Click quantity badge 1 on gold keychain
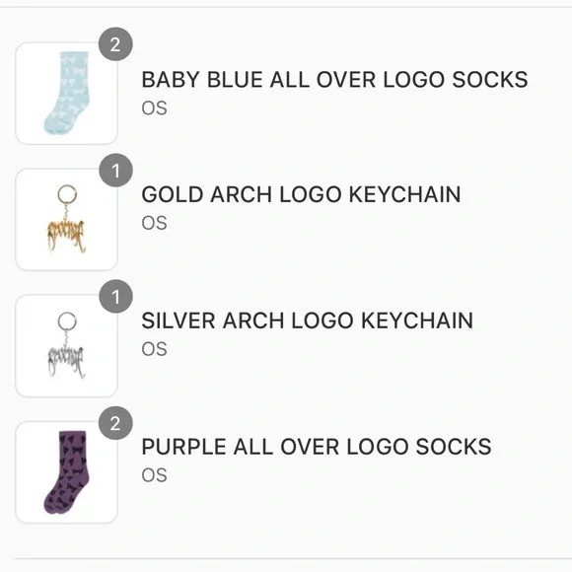 pyautogui.click(x=115, y=171)
